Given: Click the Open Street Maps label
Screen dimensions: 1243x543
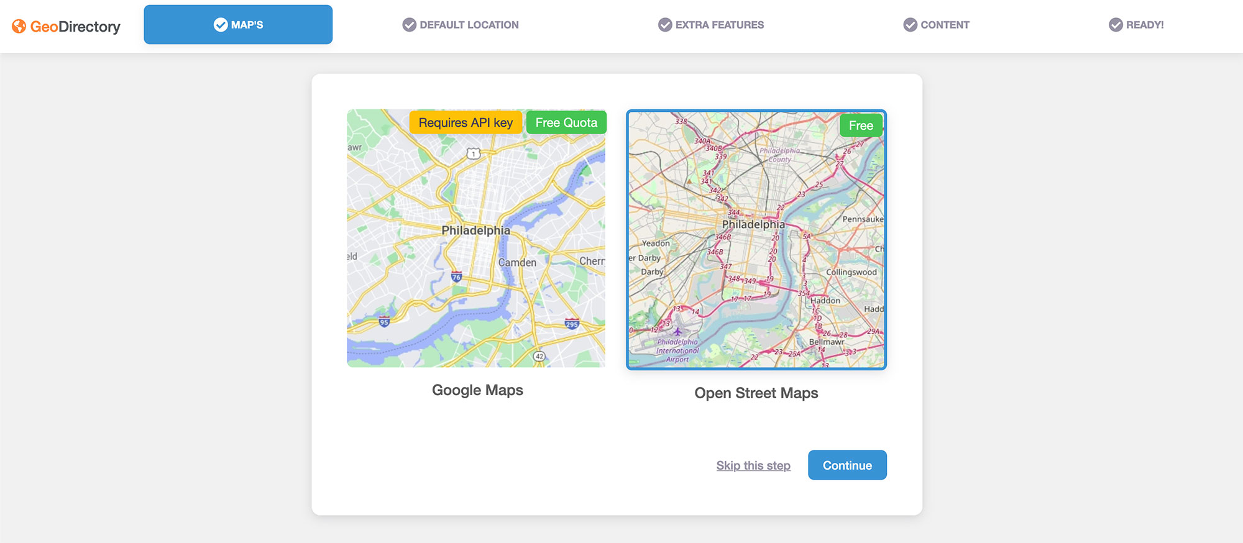Looking at the screenshot, I should point(756,393).
